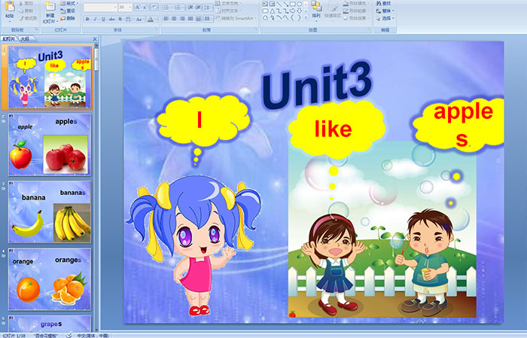Click Convert to SmartArt
This screenshot has width=527, height=338.
pos(235,18)
